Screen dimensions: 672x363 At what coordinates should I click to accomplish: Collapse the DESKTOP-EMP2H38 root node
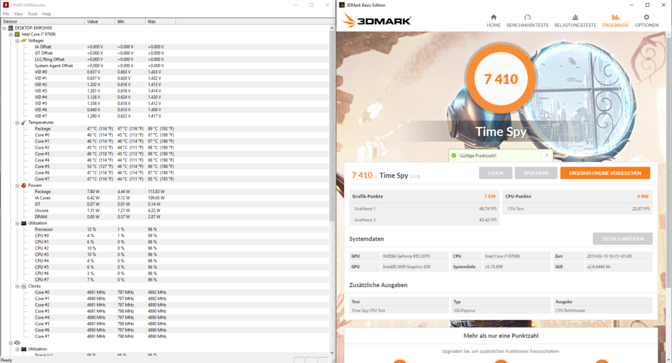[x=5, y=28]
